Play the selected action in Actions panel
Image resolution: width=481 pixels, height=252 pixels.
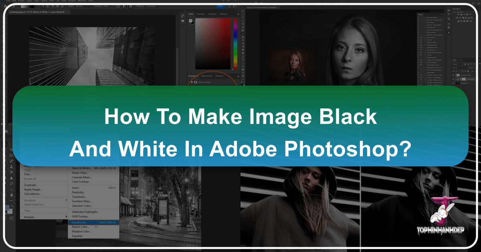point(449,32)
